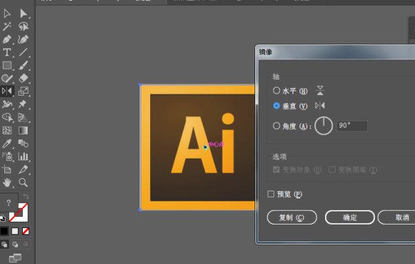
Task: Choose the Magic Wand tool
Action: coord(7,26)
